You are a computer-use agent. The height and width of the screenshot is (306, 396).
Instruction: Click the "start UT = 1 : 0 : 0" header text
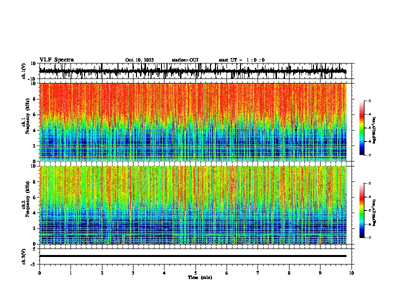[x=241, y=60]
